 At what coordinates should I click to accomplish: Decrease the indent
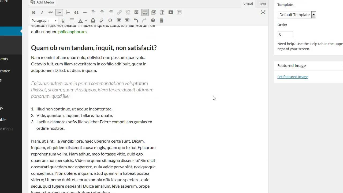pos(119,20)
